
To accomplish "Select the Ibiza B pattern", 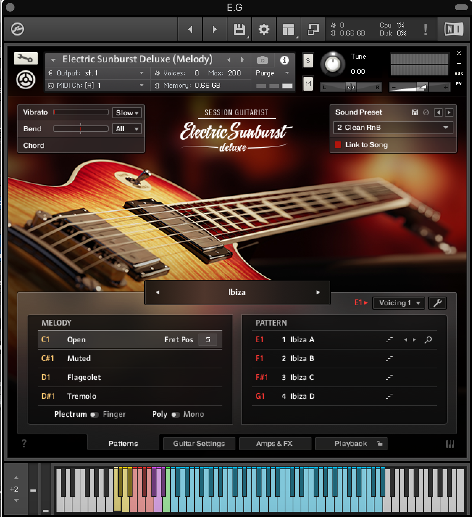I will tap(302, 359).
